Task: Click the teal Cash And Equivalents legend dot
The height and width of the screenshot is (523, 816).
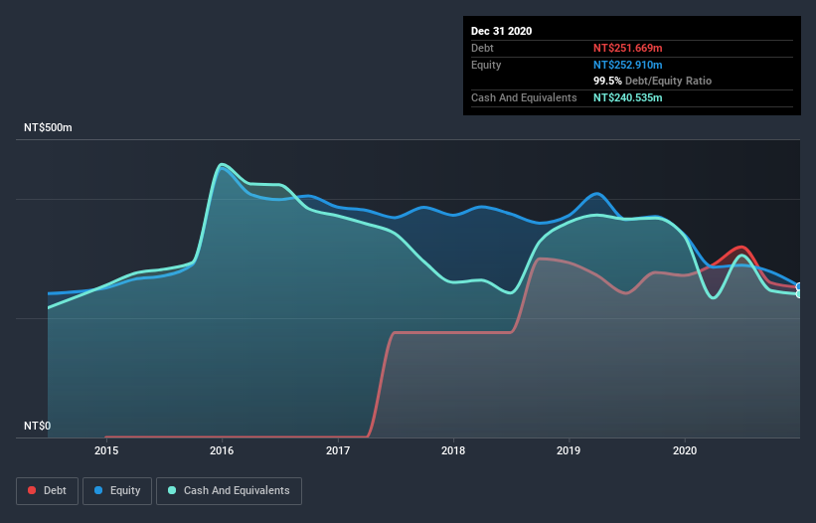Action: click(x=172, y=490)
